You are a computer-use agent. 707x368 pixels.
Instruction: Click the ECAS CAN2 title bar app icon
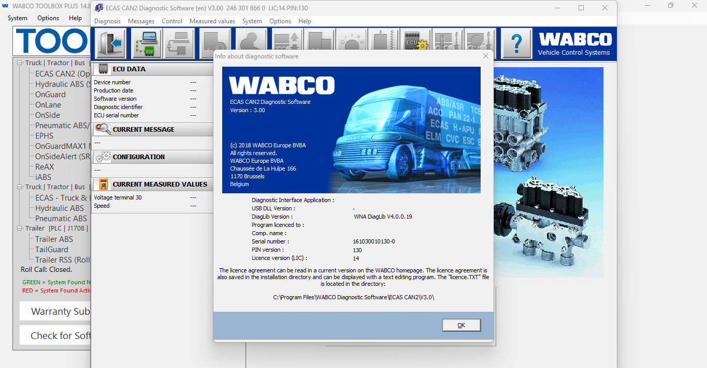click(x=99, y=8)
